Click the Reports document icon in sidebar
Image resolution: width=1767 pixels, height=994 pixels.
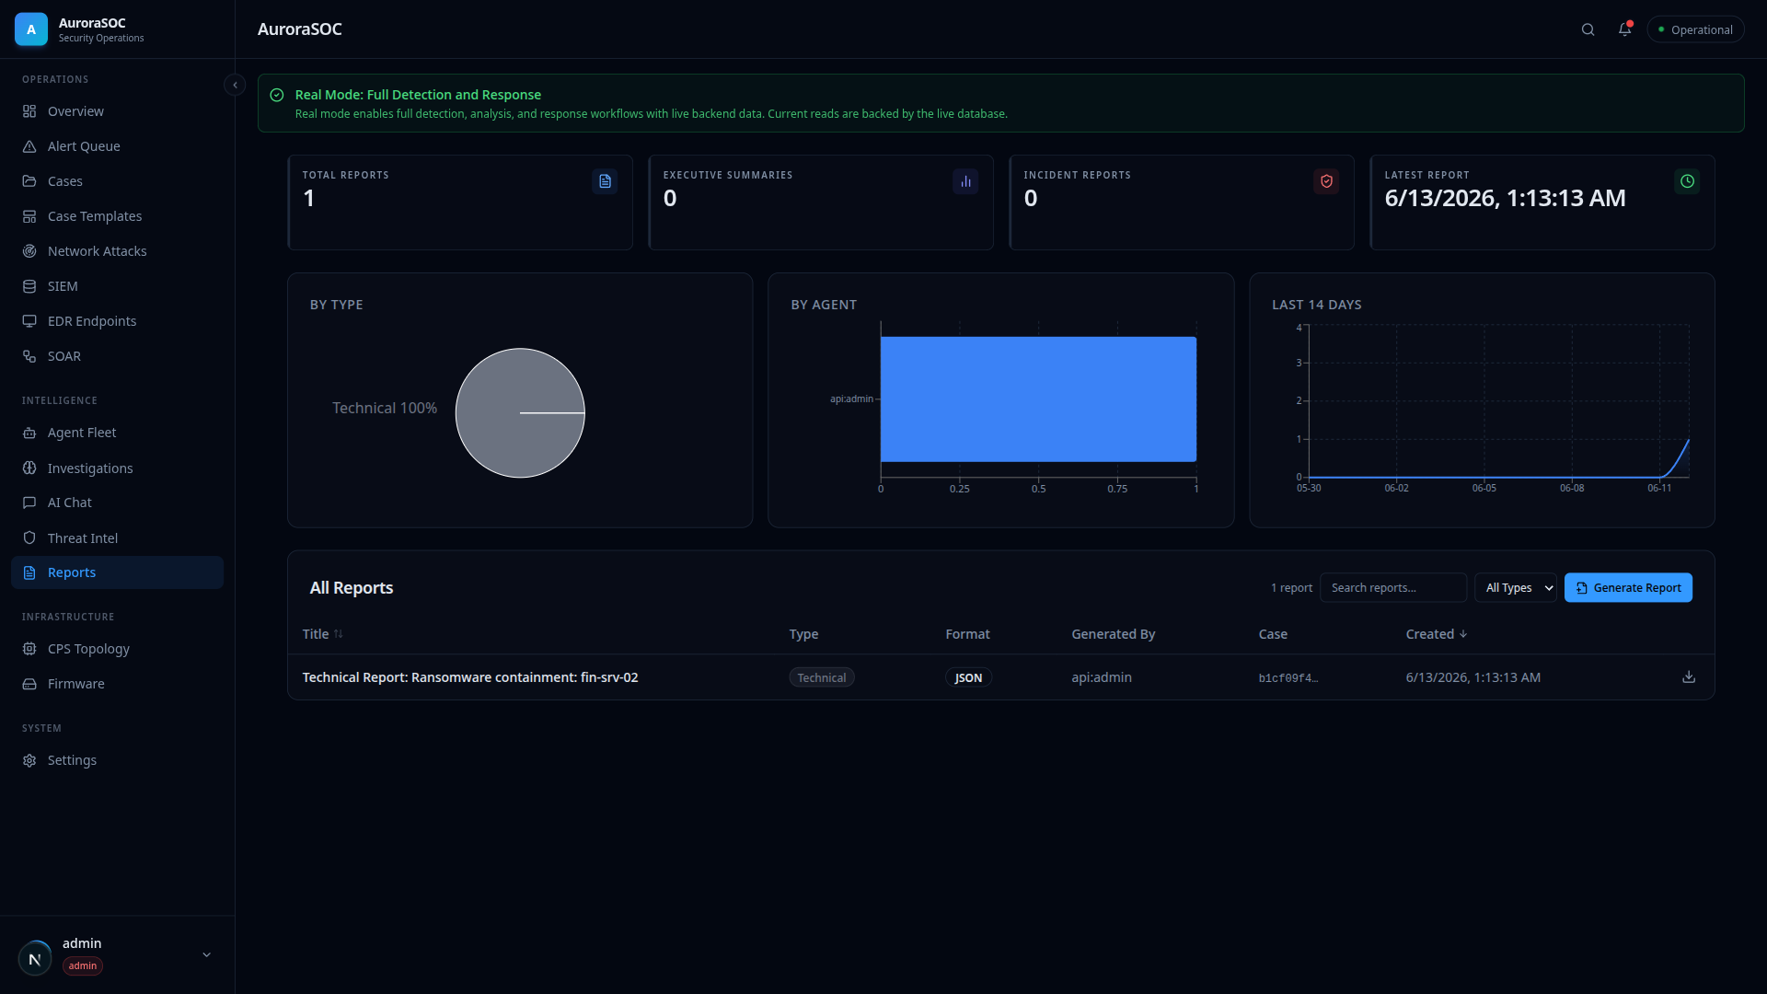coord(29,572)
